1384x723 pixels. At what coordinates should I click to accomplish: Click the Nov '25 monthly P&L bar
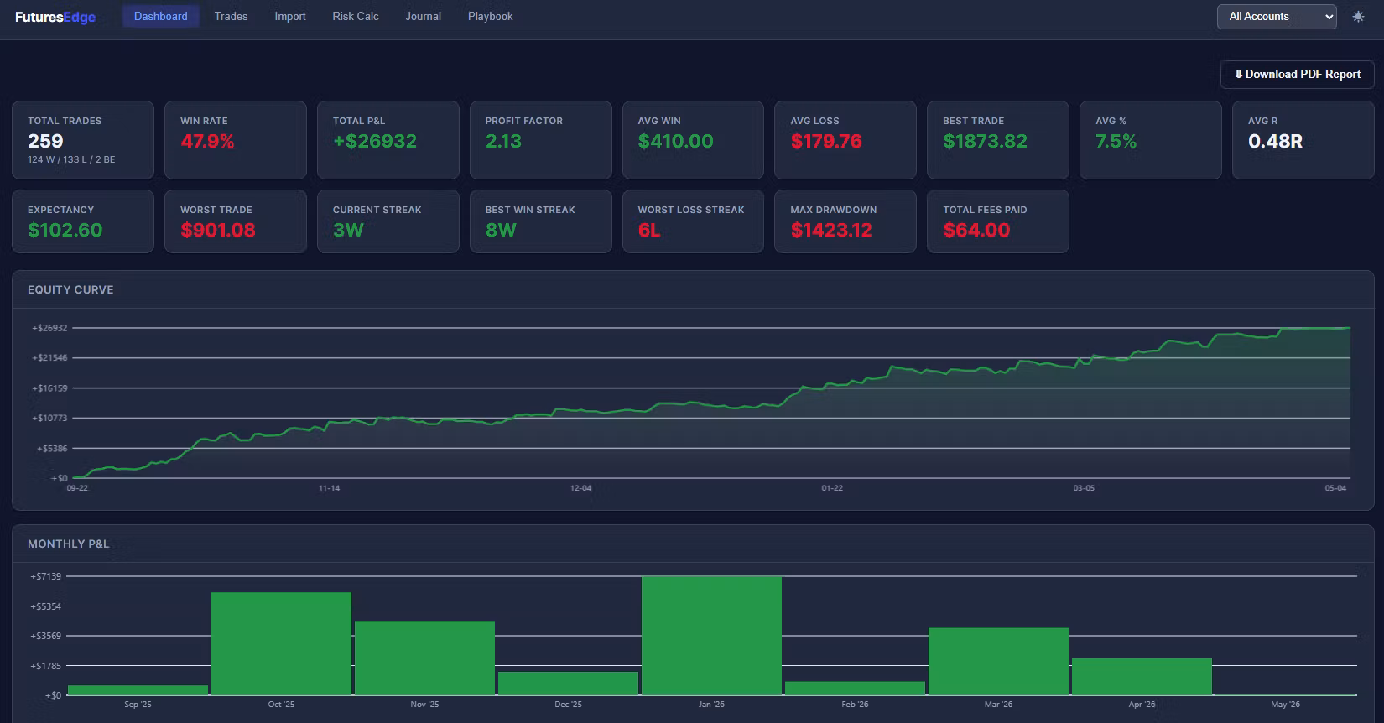424,658
